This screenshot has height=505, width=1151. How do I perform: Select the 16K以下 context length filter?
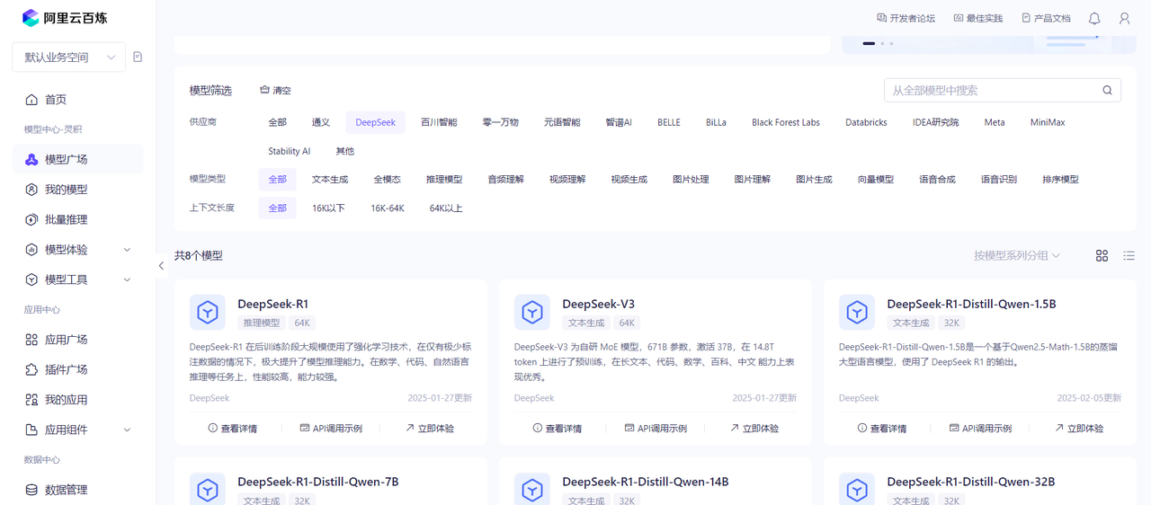[x=328, y=208]
